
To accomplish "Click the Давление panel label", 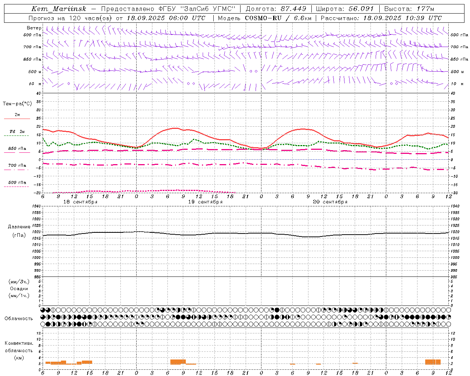I will click(19, 227).
